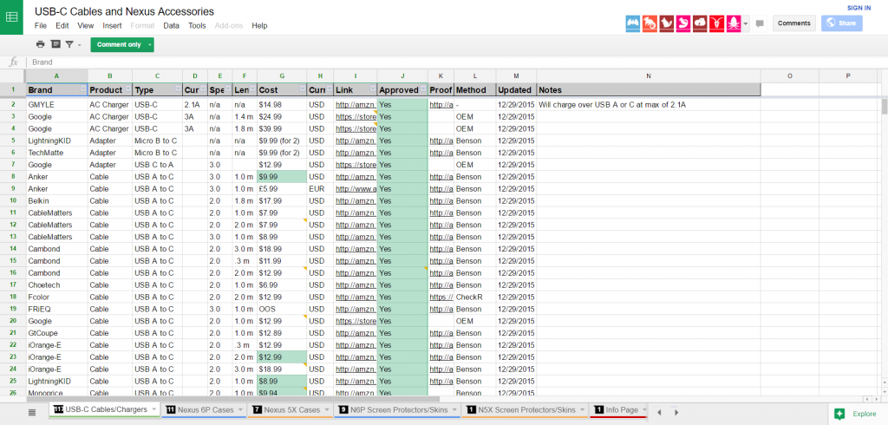This screenshot has height=425, width=888.
Task: Open the Edit menu
Action: coord(62,25)
